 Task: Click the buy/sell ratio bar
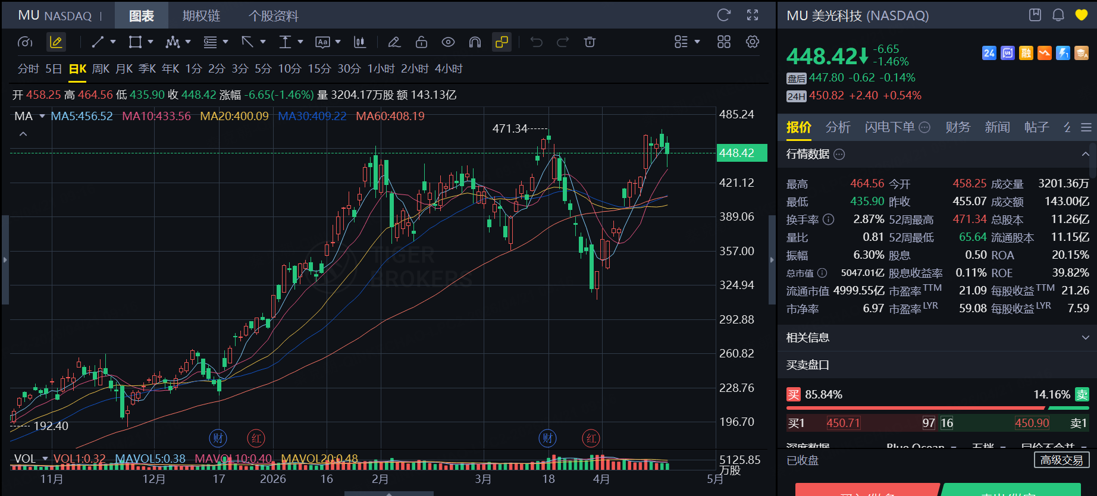tap(937, 408)
